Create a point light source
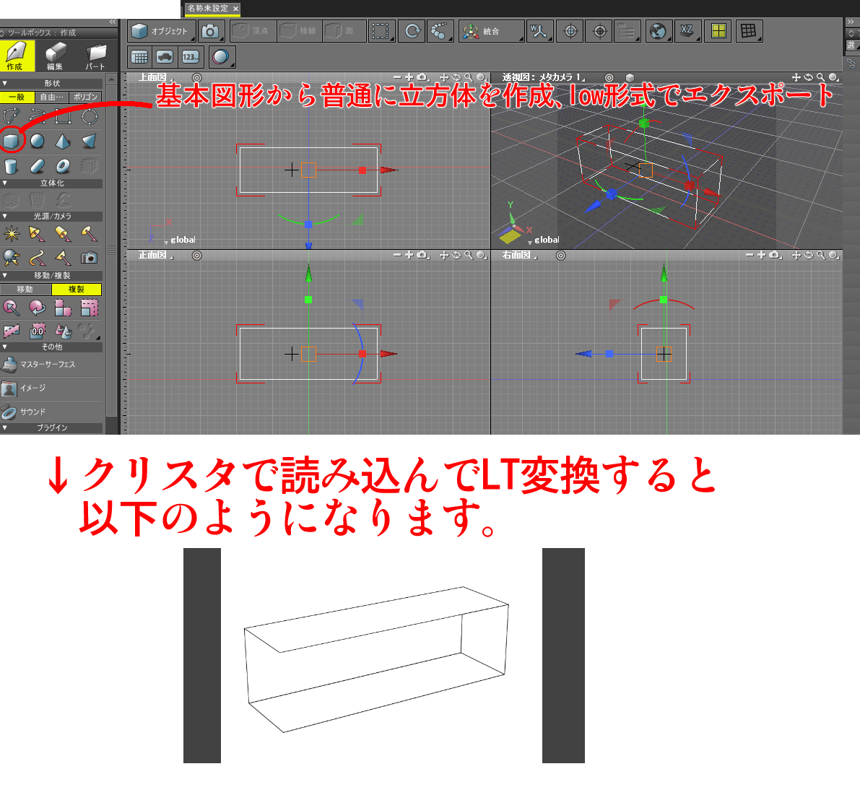The image size is (860, 795). coord(11,234)
